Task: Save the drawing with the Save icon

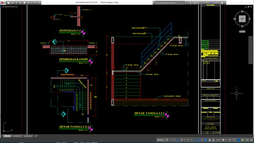Action: [16, 3]
